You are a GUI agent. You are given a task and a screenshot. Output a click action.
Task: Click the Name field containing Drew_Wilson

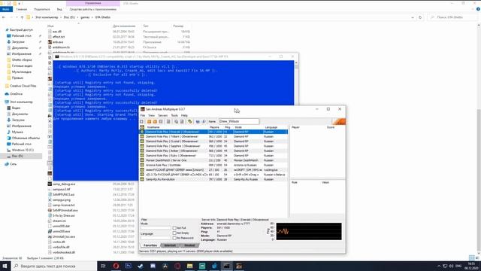(x=239, y=122)
